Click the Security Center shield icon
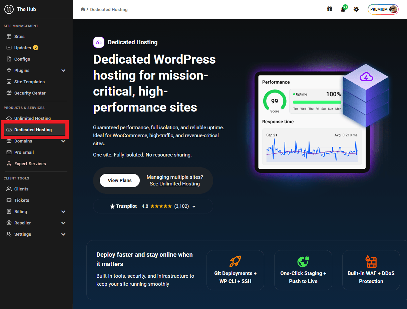Viewport: 407px width, 309px height. point(9,93)
